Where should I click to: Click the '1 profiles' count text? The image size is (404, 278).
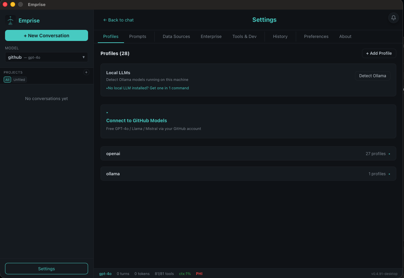(377, 174)
